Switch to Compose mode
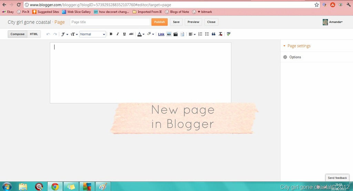The width and height of the screenshot is (353, 191). (17, 34)
